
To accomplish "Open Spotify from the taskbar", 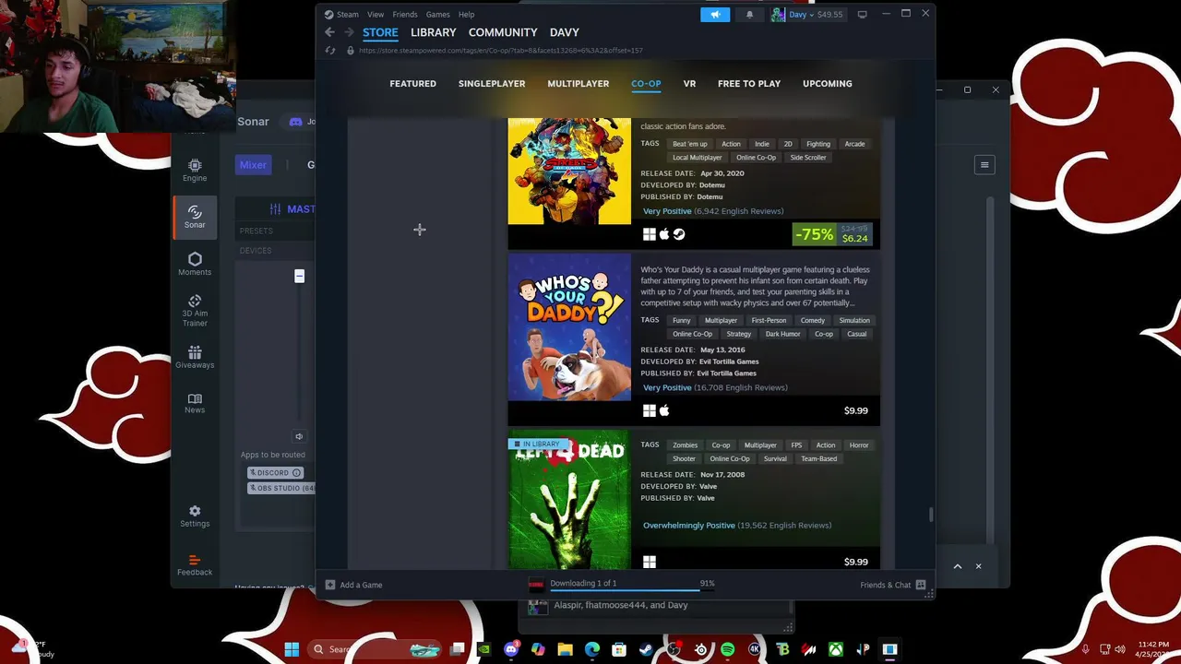I will [728, 649].
